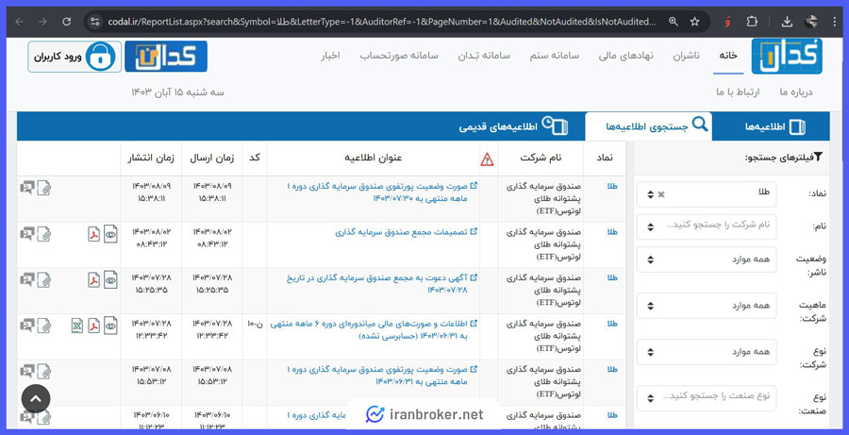
Task: Click the عنوان اطلاعیه column header
Action: pyautogui.click(x=374, y=159)
